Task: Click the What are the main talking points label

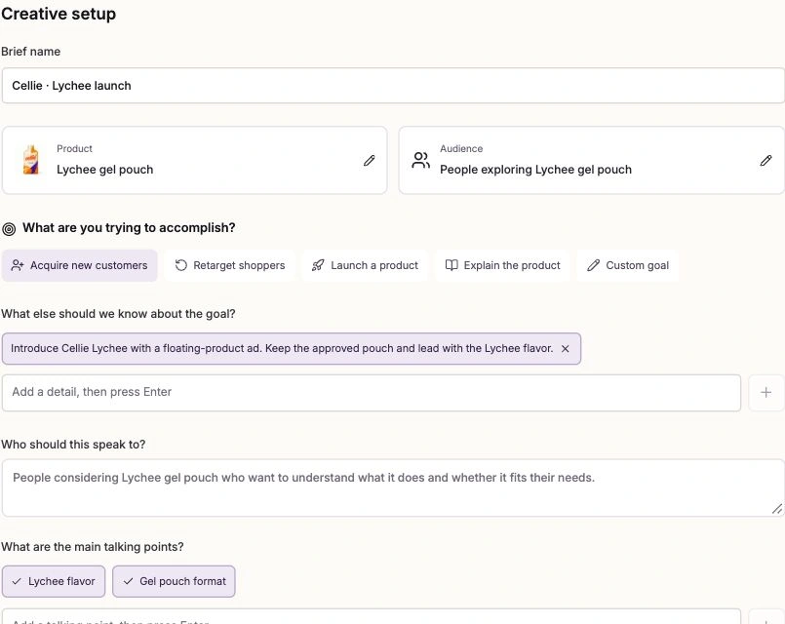Action: coord(92,547)
